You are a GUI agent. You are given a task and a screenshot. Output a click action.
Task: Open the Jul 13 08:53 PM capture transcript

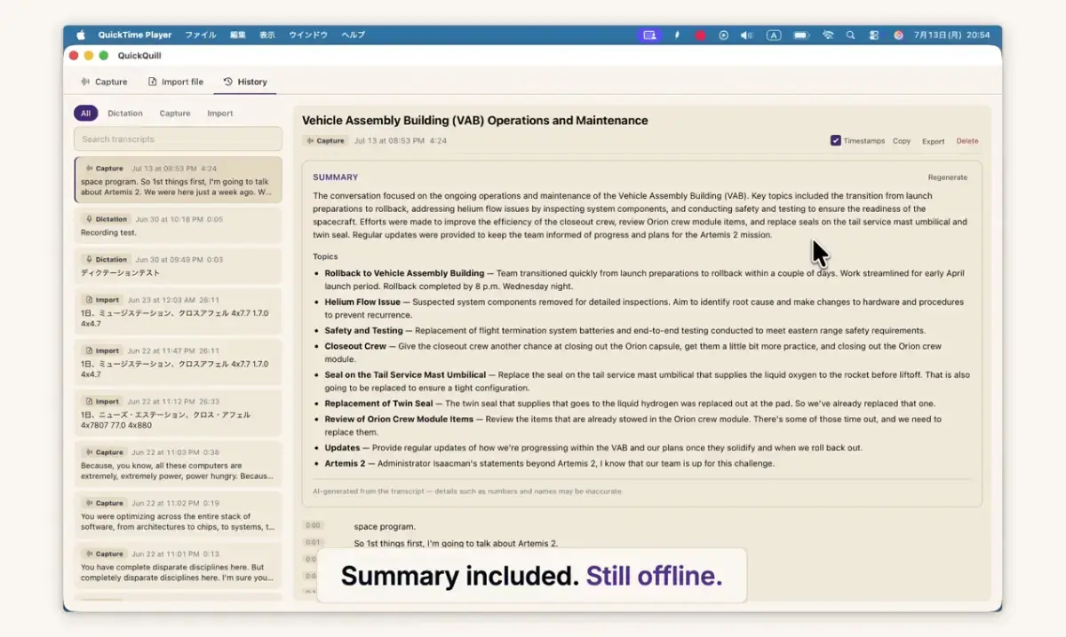click(x=178, y=180)
